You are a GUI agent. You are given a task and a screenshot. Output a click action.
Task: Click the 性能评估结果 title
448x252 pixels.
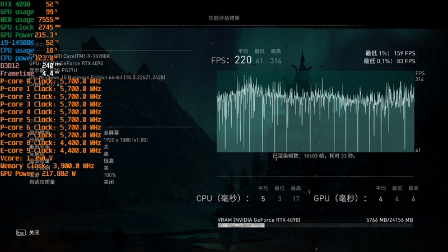224,18
